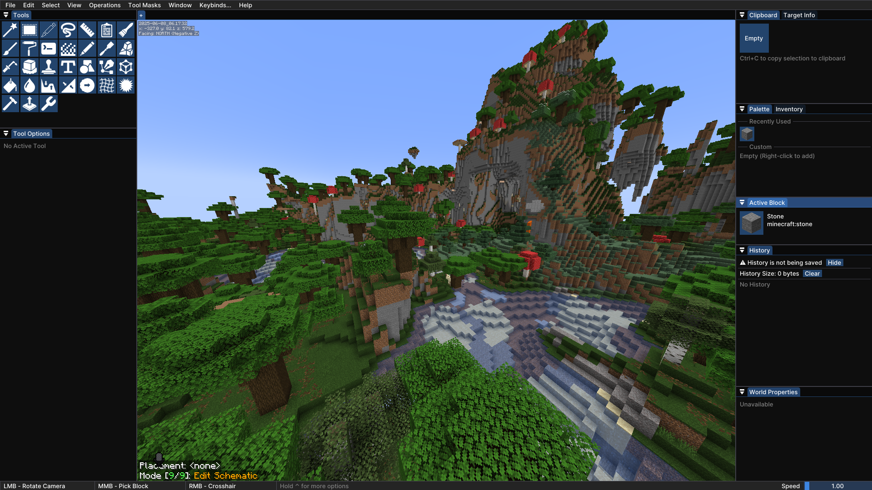Image resolution: width=872 pixels, height=490 pixels.
Task: Switch to the Target Info tab
Action: pyautogui.click(x=799, y=15)
